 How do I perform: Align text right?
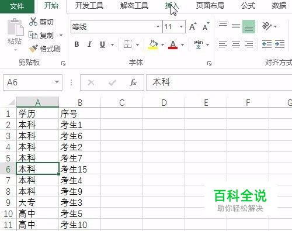[249, 44]
